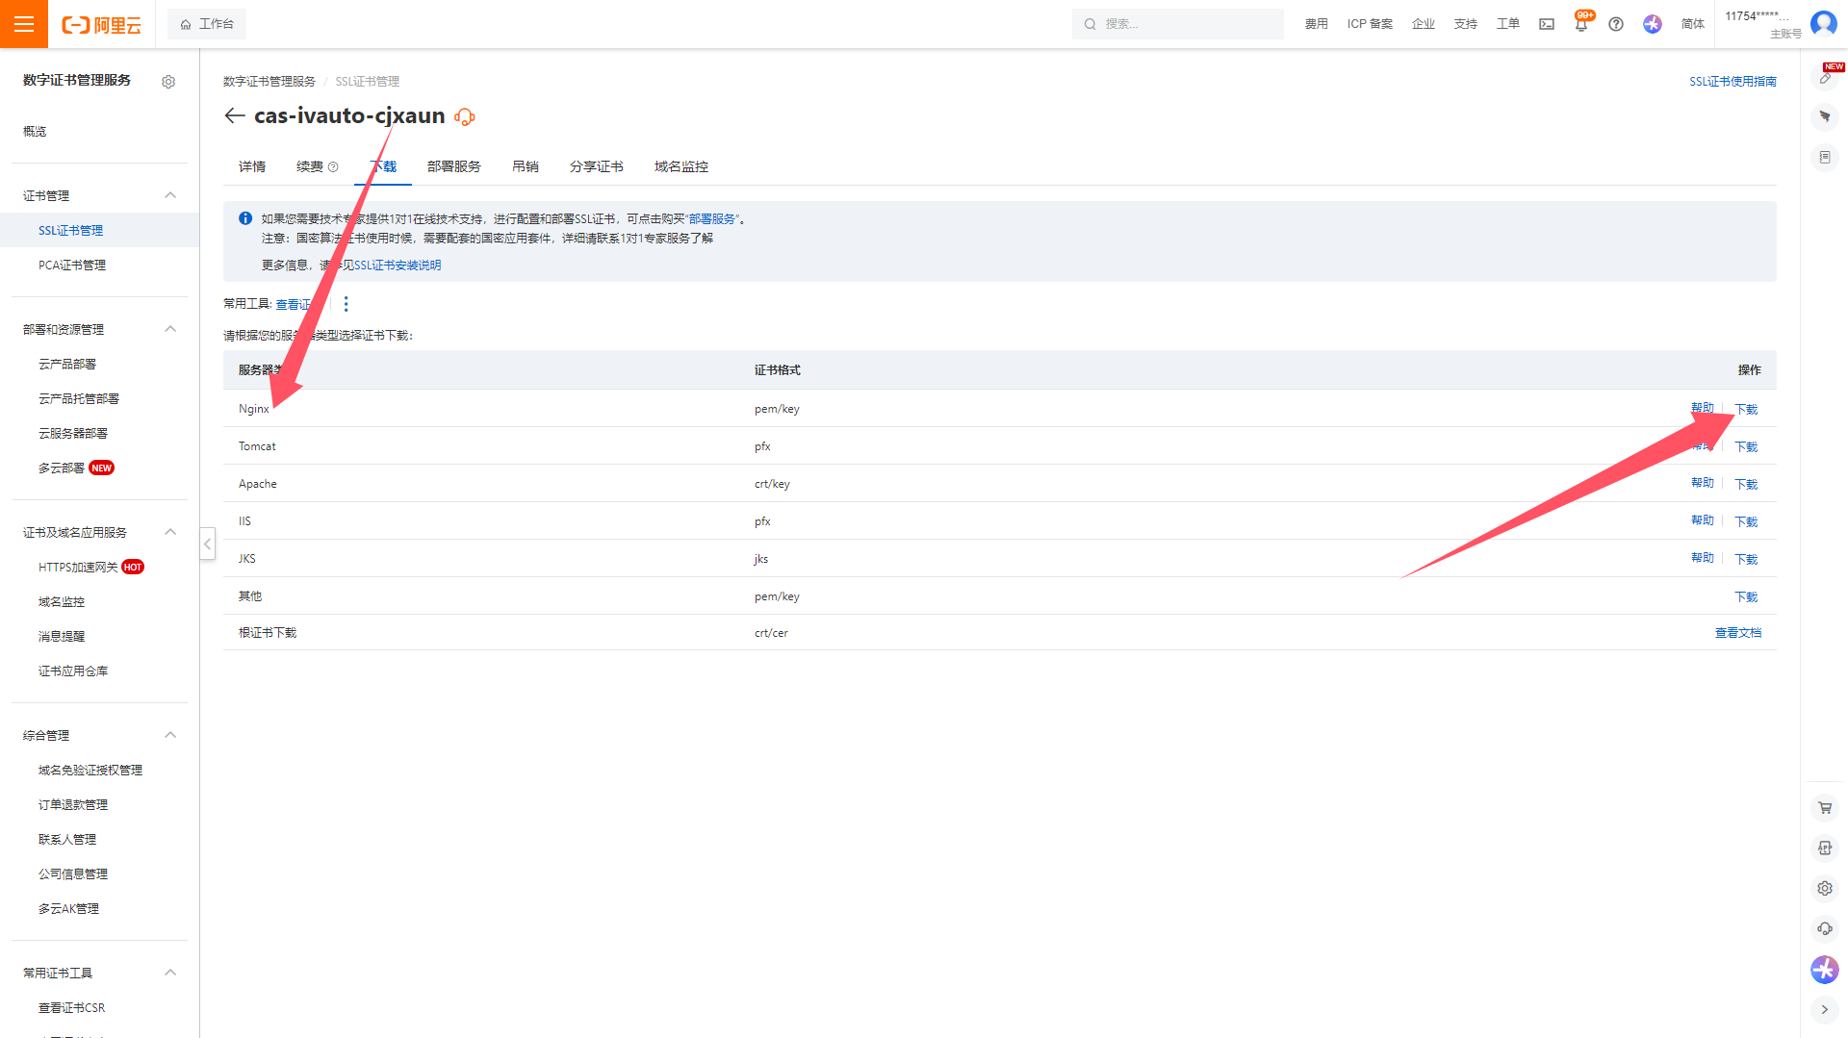Open 云产品部署 in the sidebar

point(67,364)
